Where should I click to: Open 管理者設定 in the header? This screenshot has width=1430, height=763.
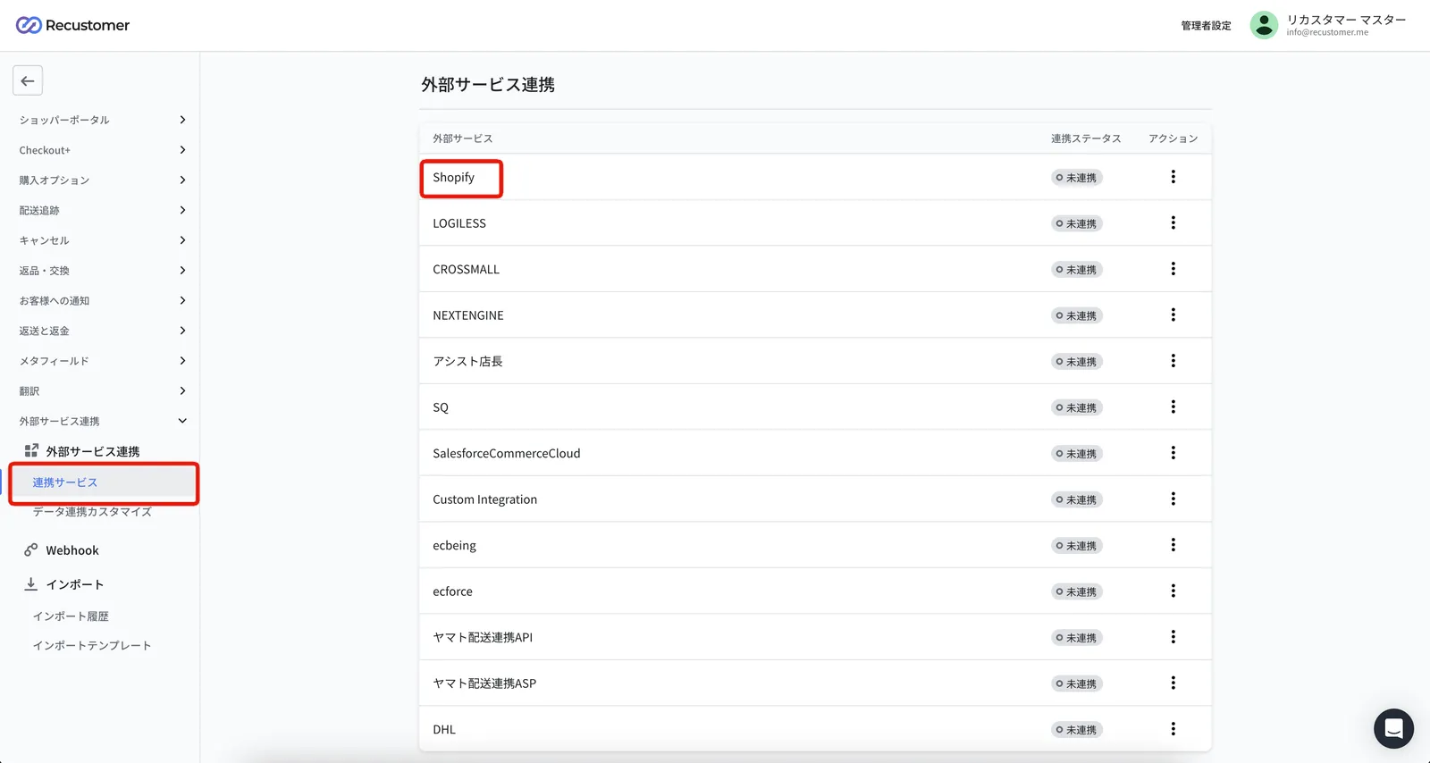[x=1206, y=26]
